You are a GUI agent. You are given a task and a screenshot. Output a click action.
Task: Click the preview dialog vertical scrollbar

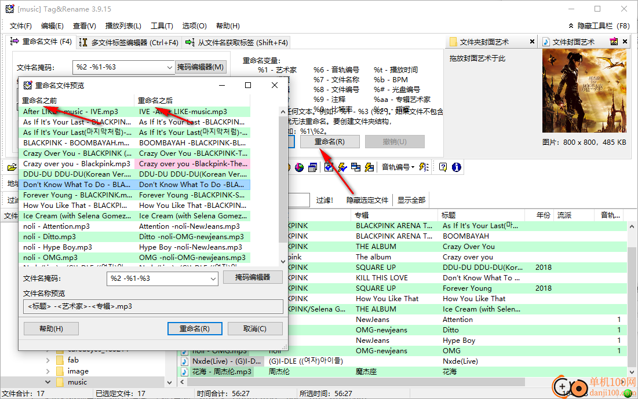coord(283,186)
